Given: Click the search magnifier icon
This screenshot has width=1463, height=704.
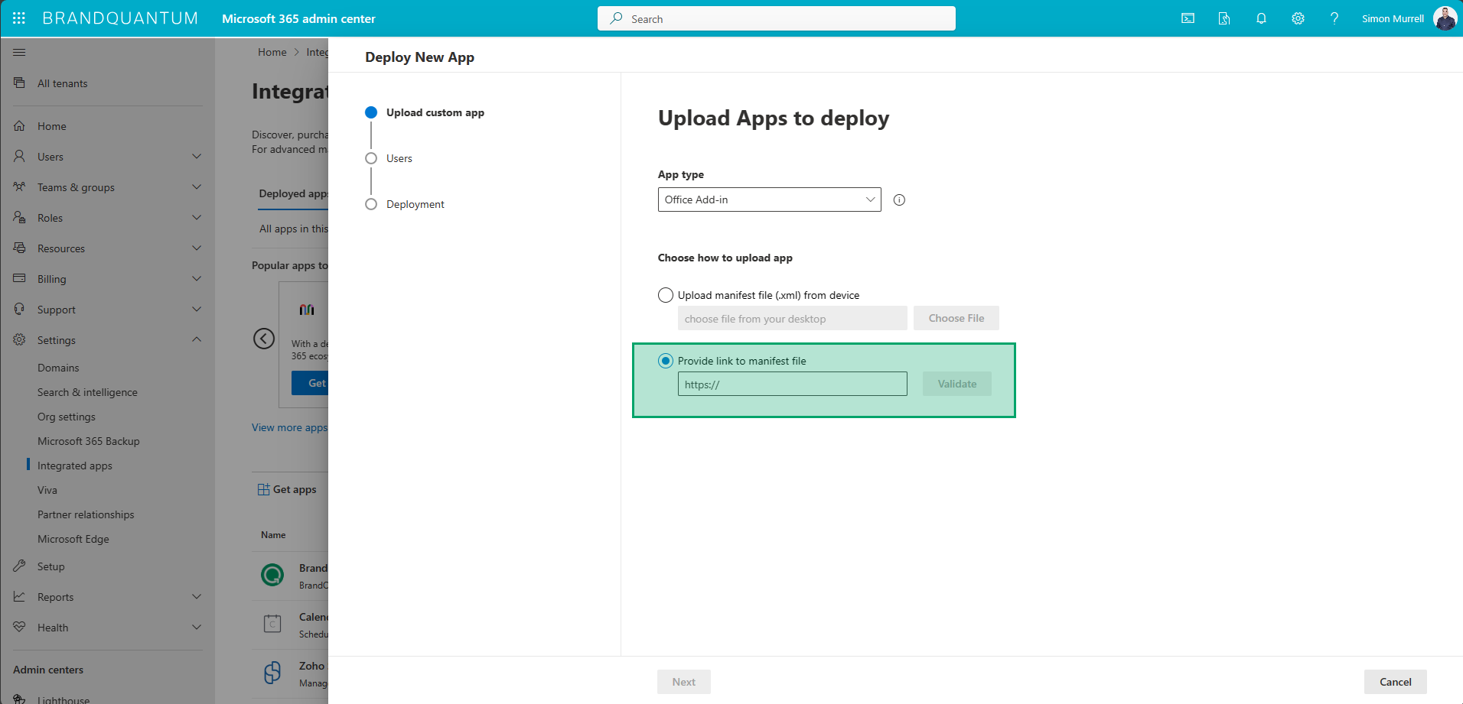Looking at the screenshot, I should click(x=616, y=18).
